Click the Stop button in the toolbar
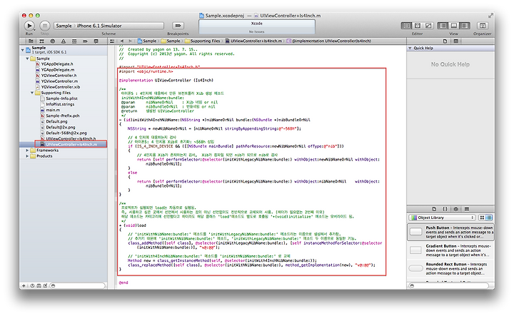The width and height of the screenshot is (514, 316). pyautogui.click(x=44, y=26)
